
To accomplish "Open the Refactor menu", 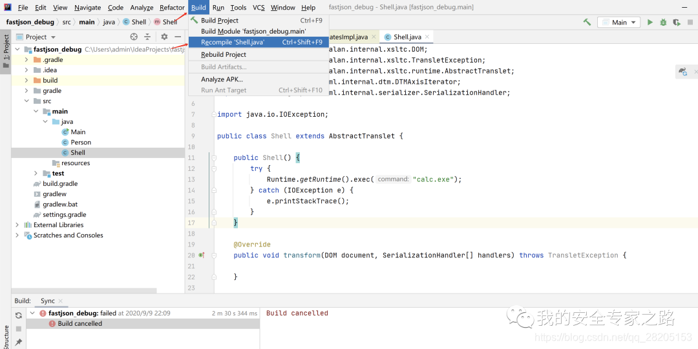I will [x=172, y=8].
